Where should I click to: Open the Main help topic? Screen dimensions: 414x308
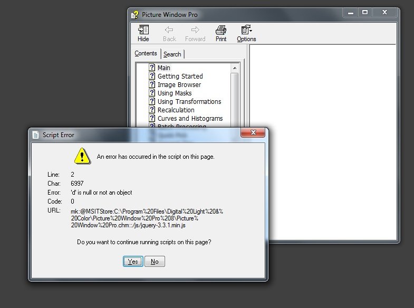[164, 68]
